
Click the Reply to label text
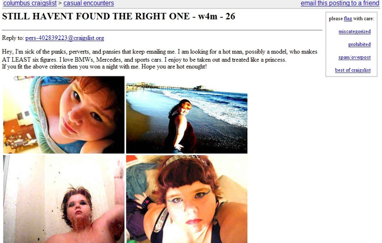13,38
